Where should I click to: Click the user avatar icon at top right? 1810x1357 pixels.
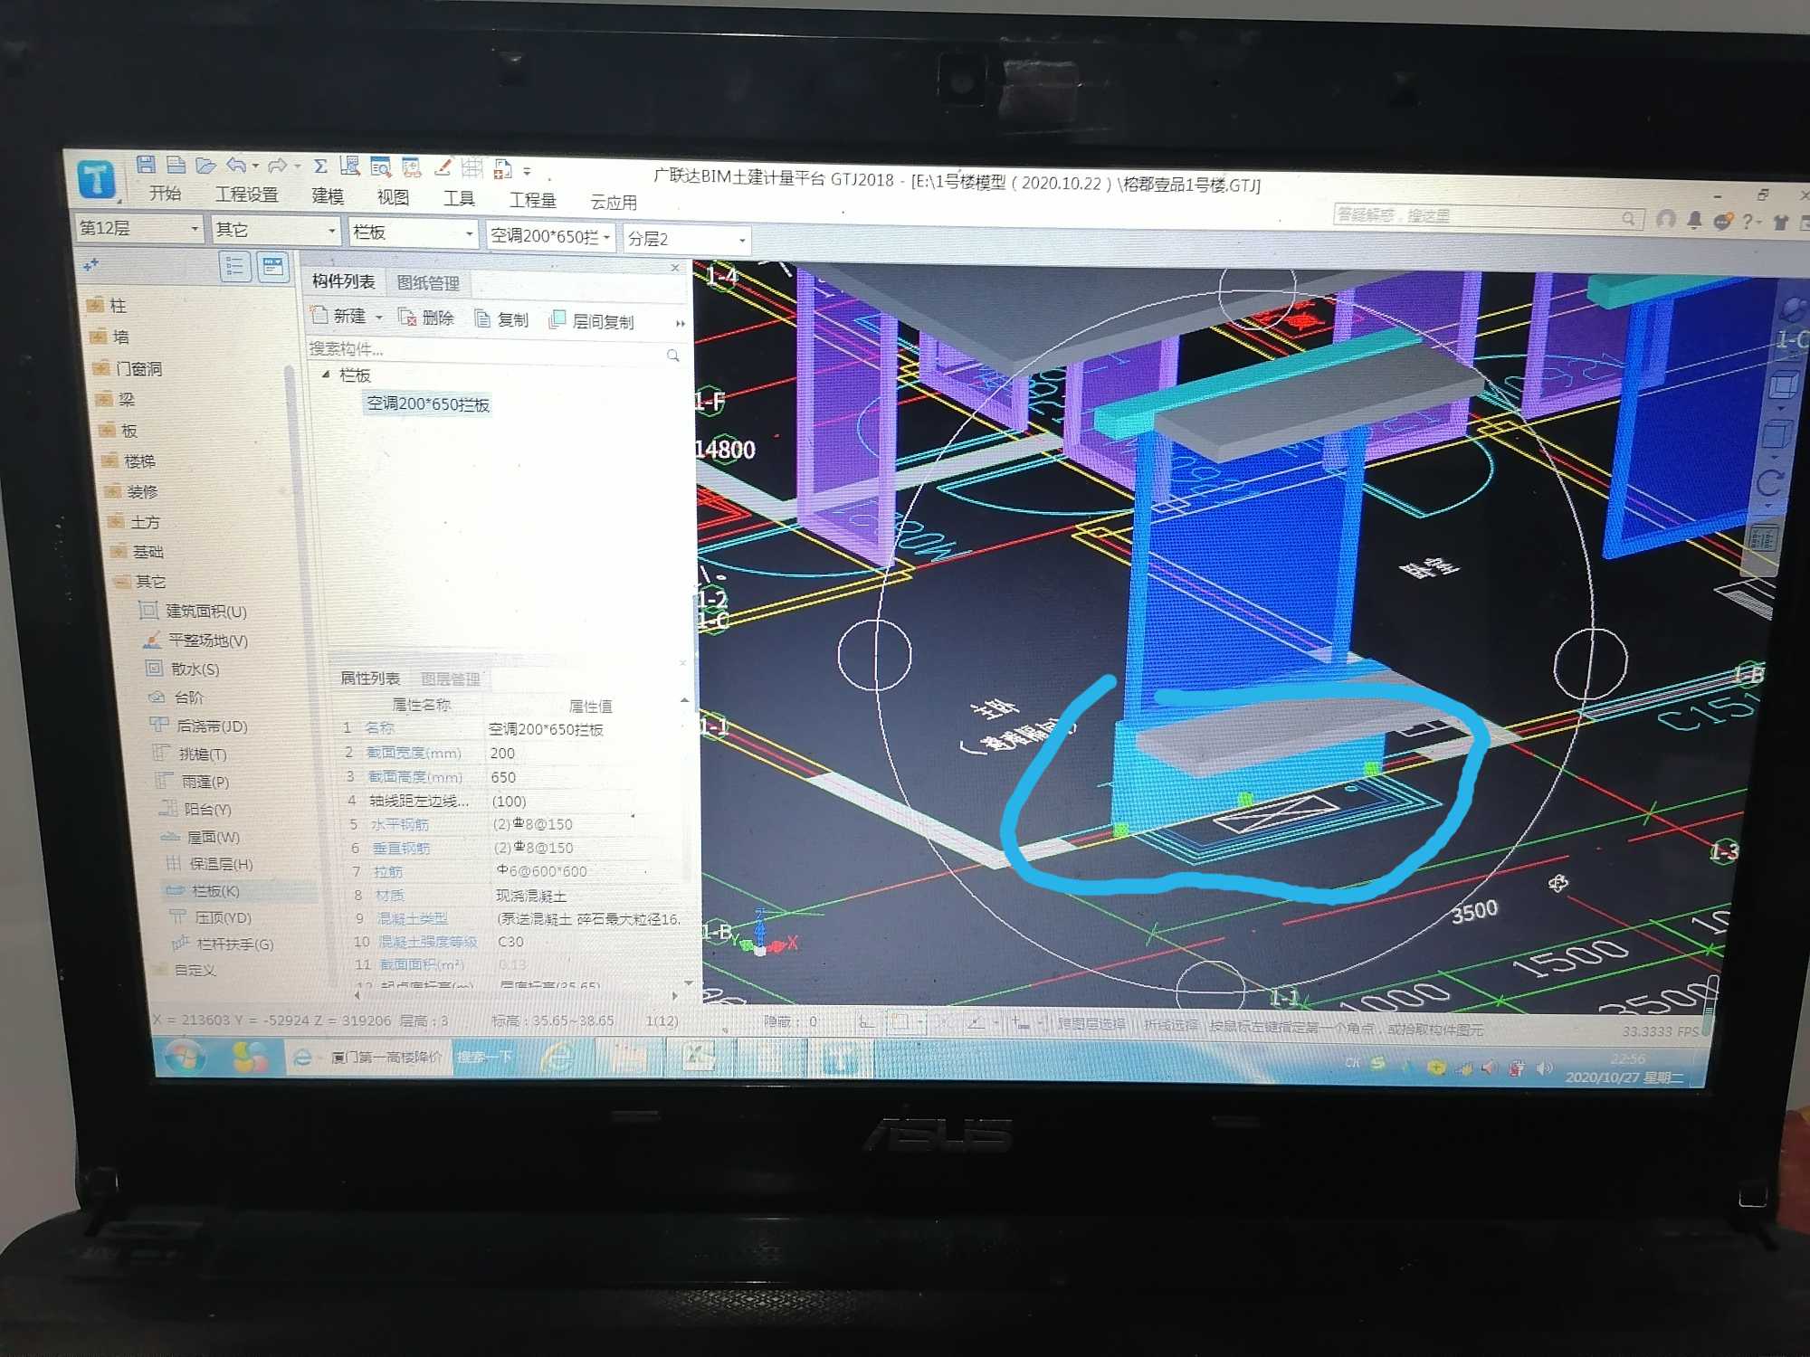(x=1665, y=219)
